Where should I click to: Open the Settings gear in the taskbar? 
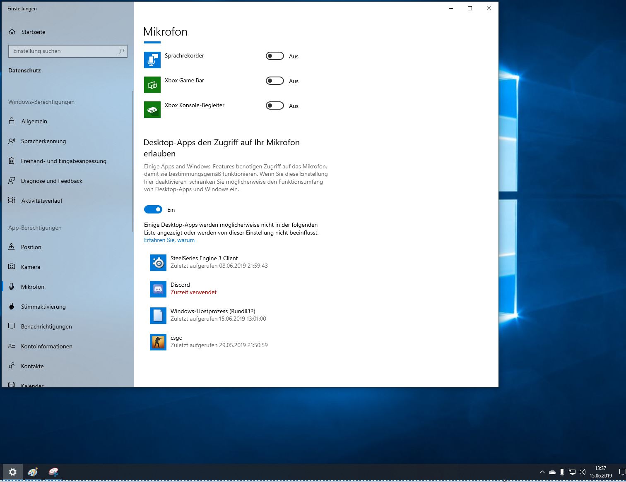coord(13,472)
